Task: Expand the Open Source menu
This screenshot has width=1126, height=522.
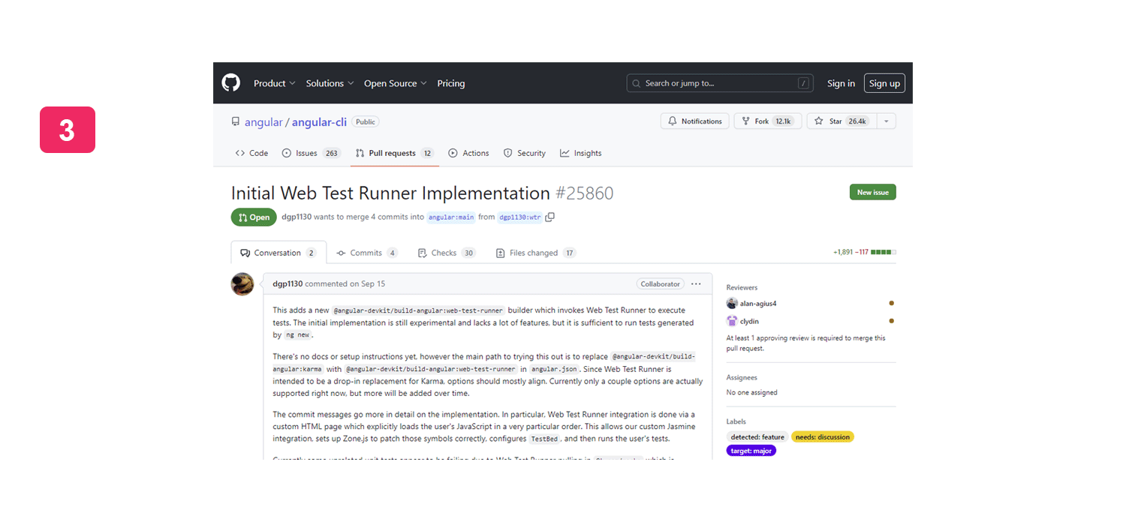Action: coord(396,83)
